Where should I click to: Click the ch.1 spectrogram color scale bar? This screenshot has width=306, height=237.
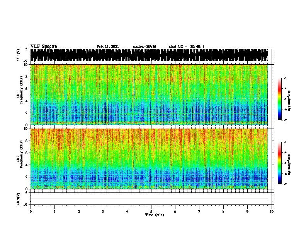pyautogui.click(x=280, y=99)
